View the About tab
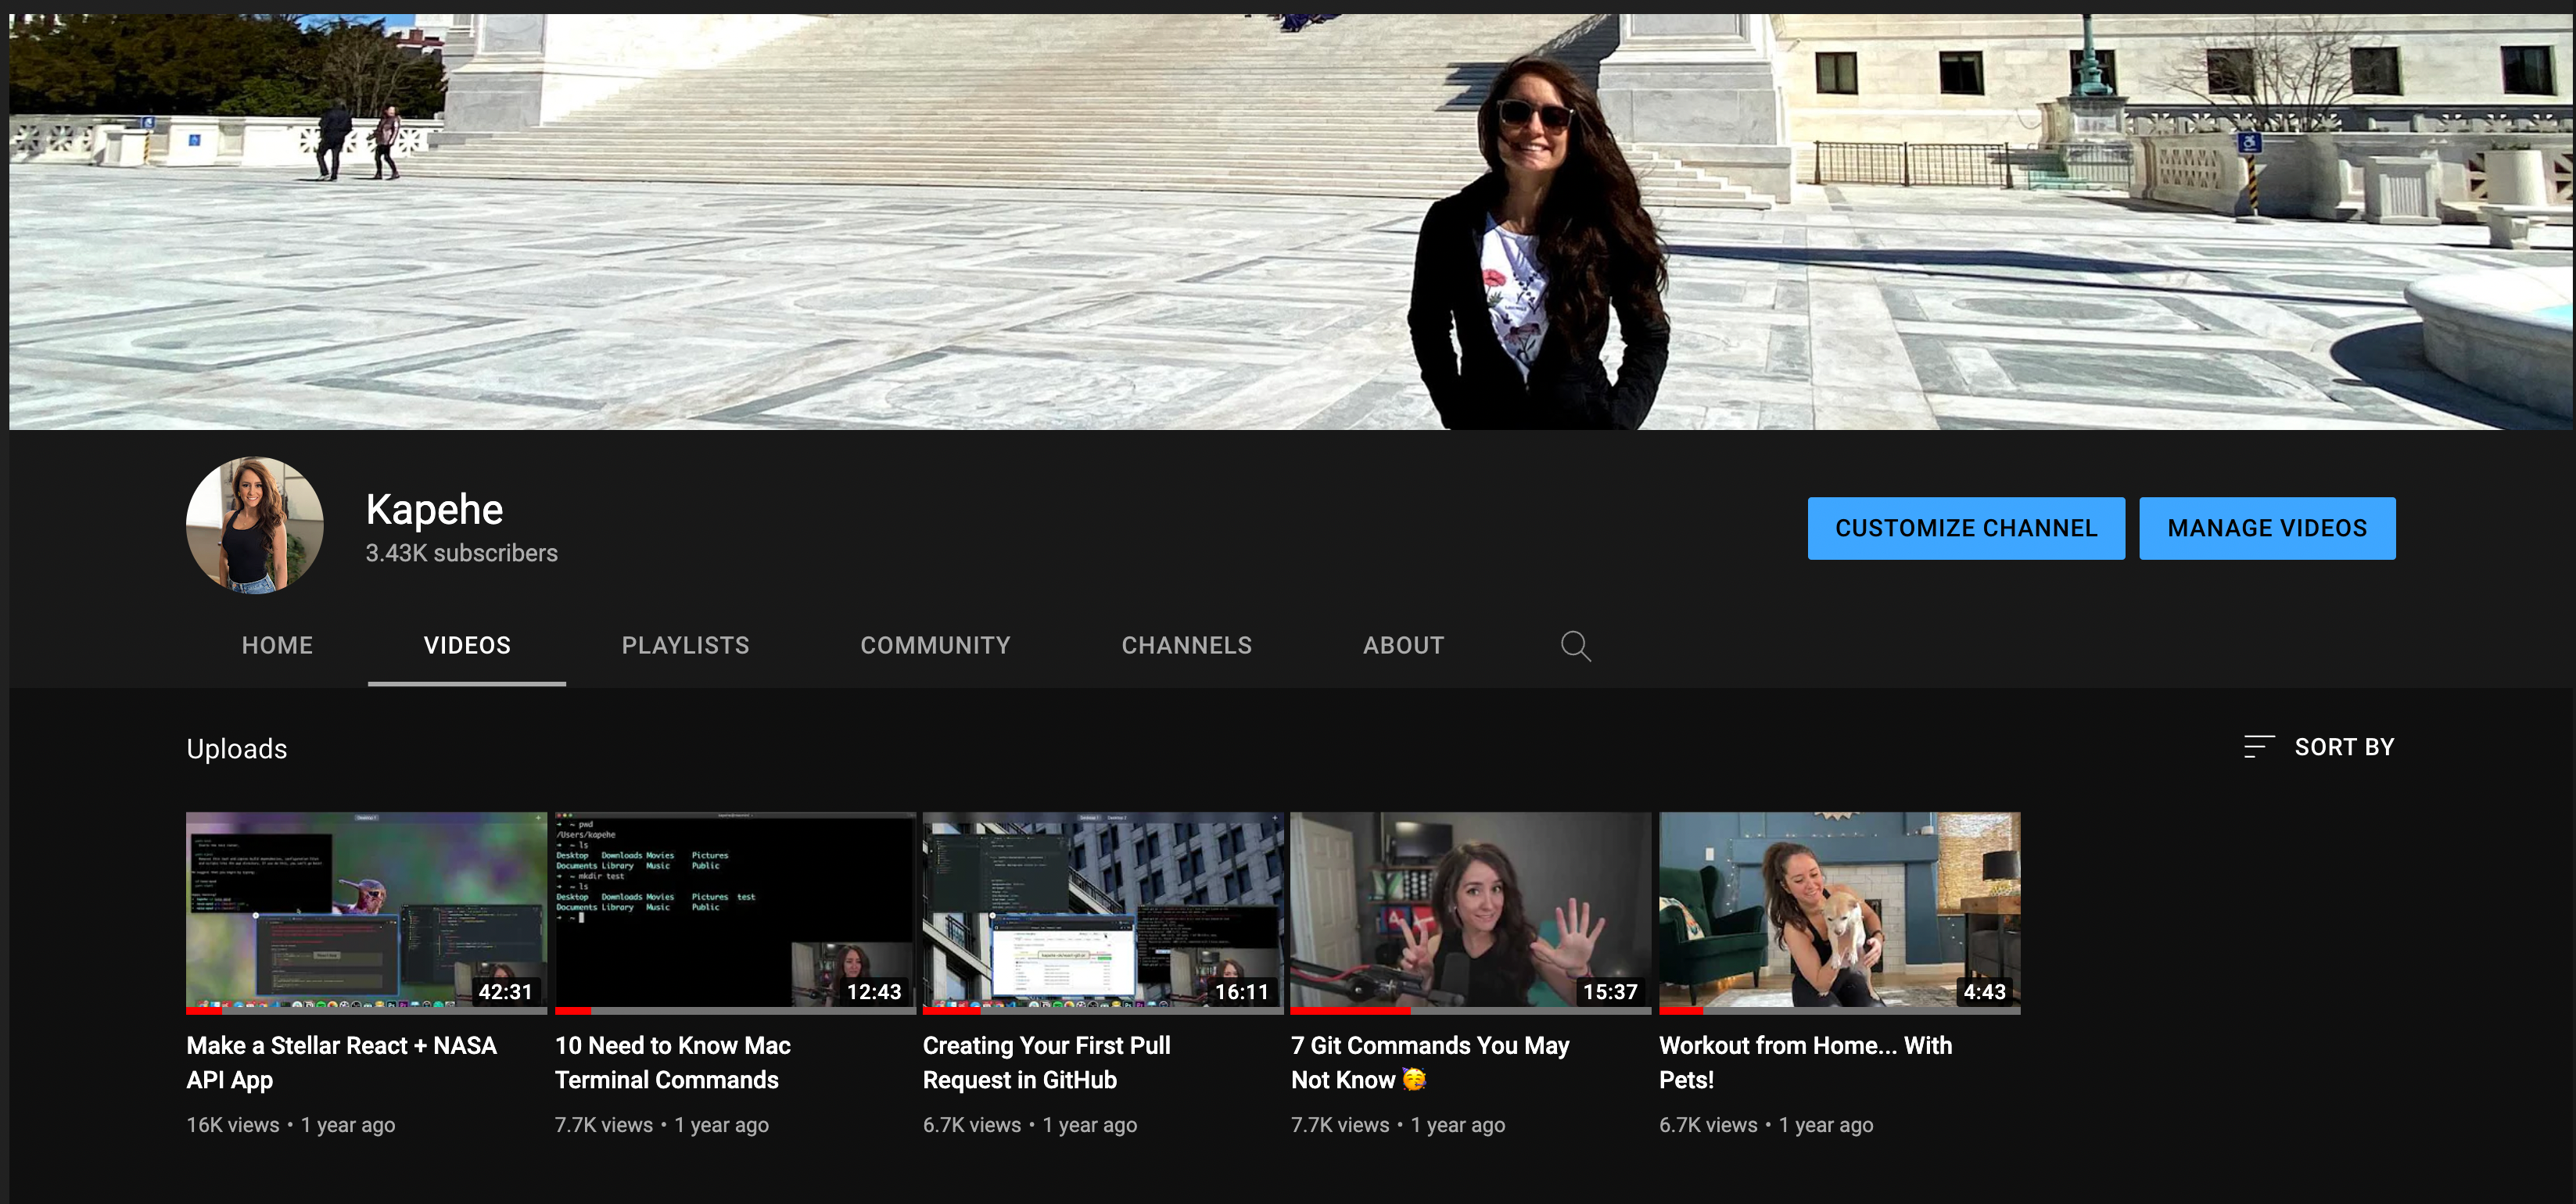The image size is (2576, 1204). (x=1403, y=646)
